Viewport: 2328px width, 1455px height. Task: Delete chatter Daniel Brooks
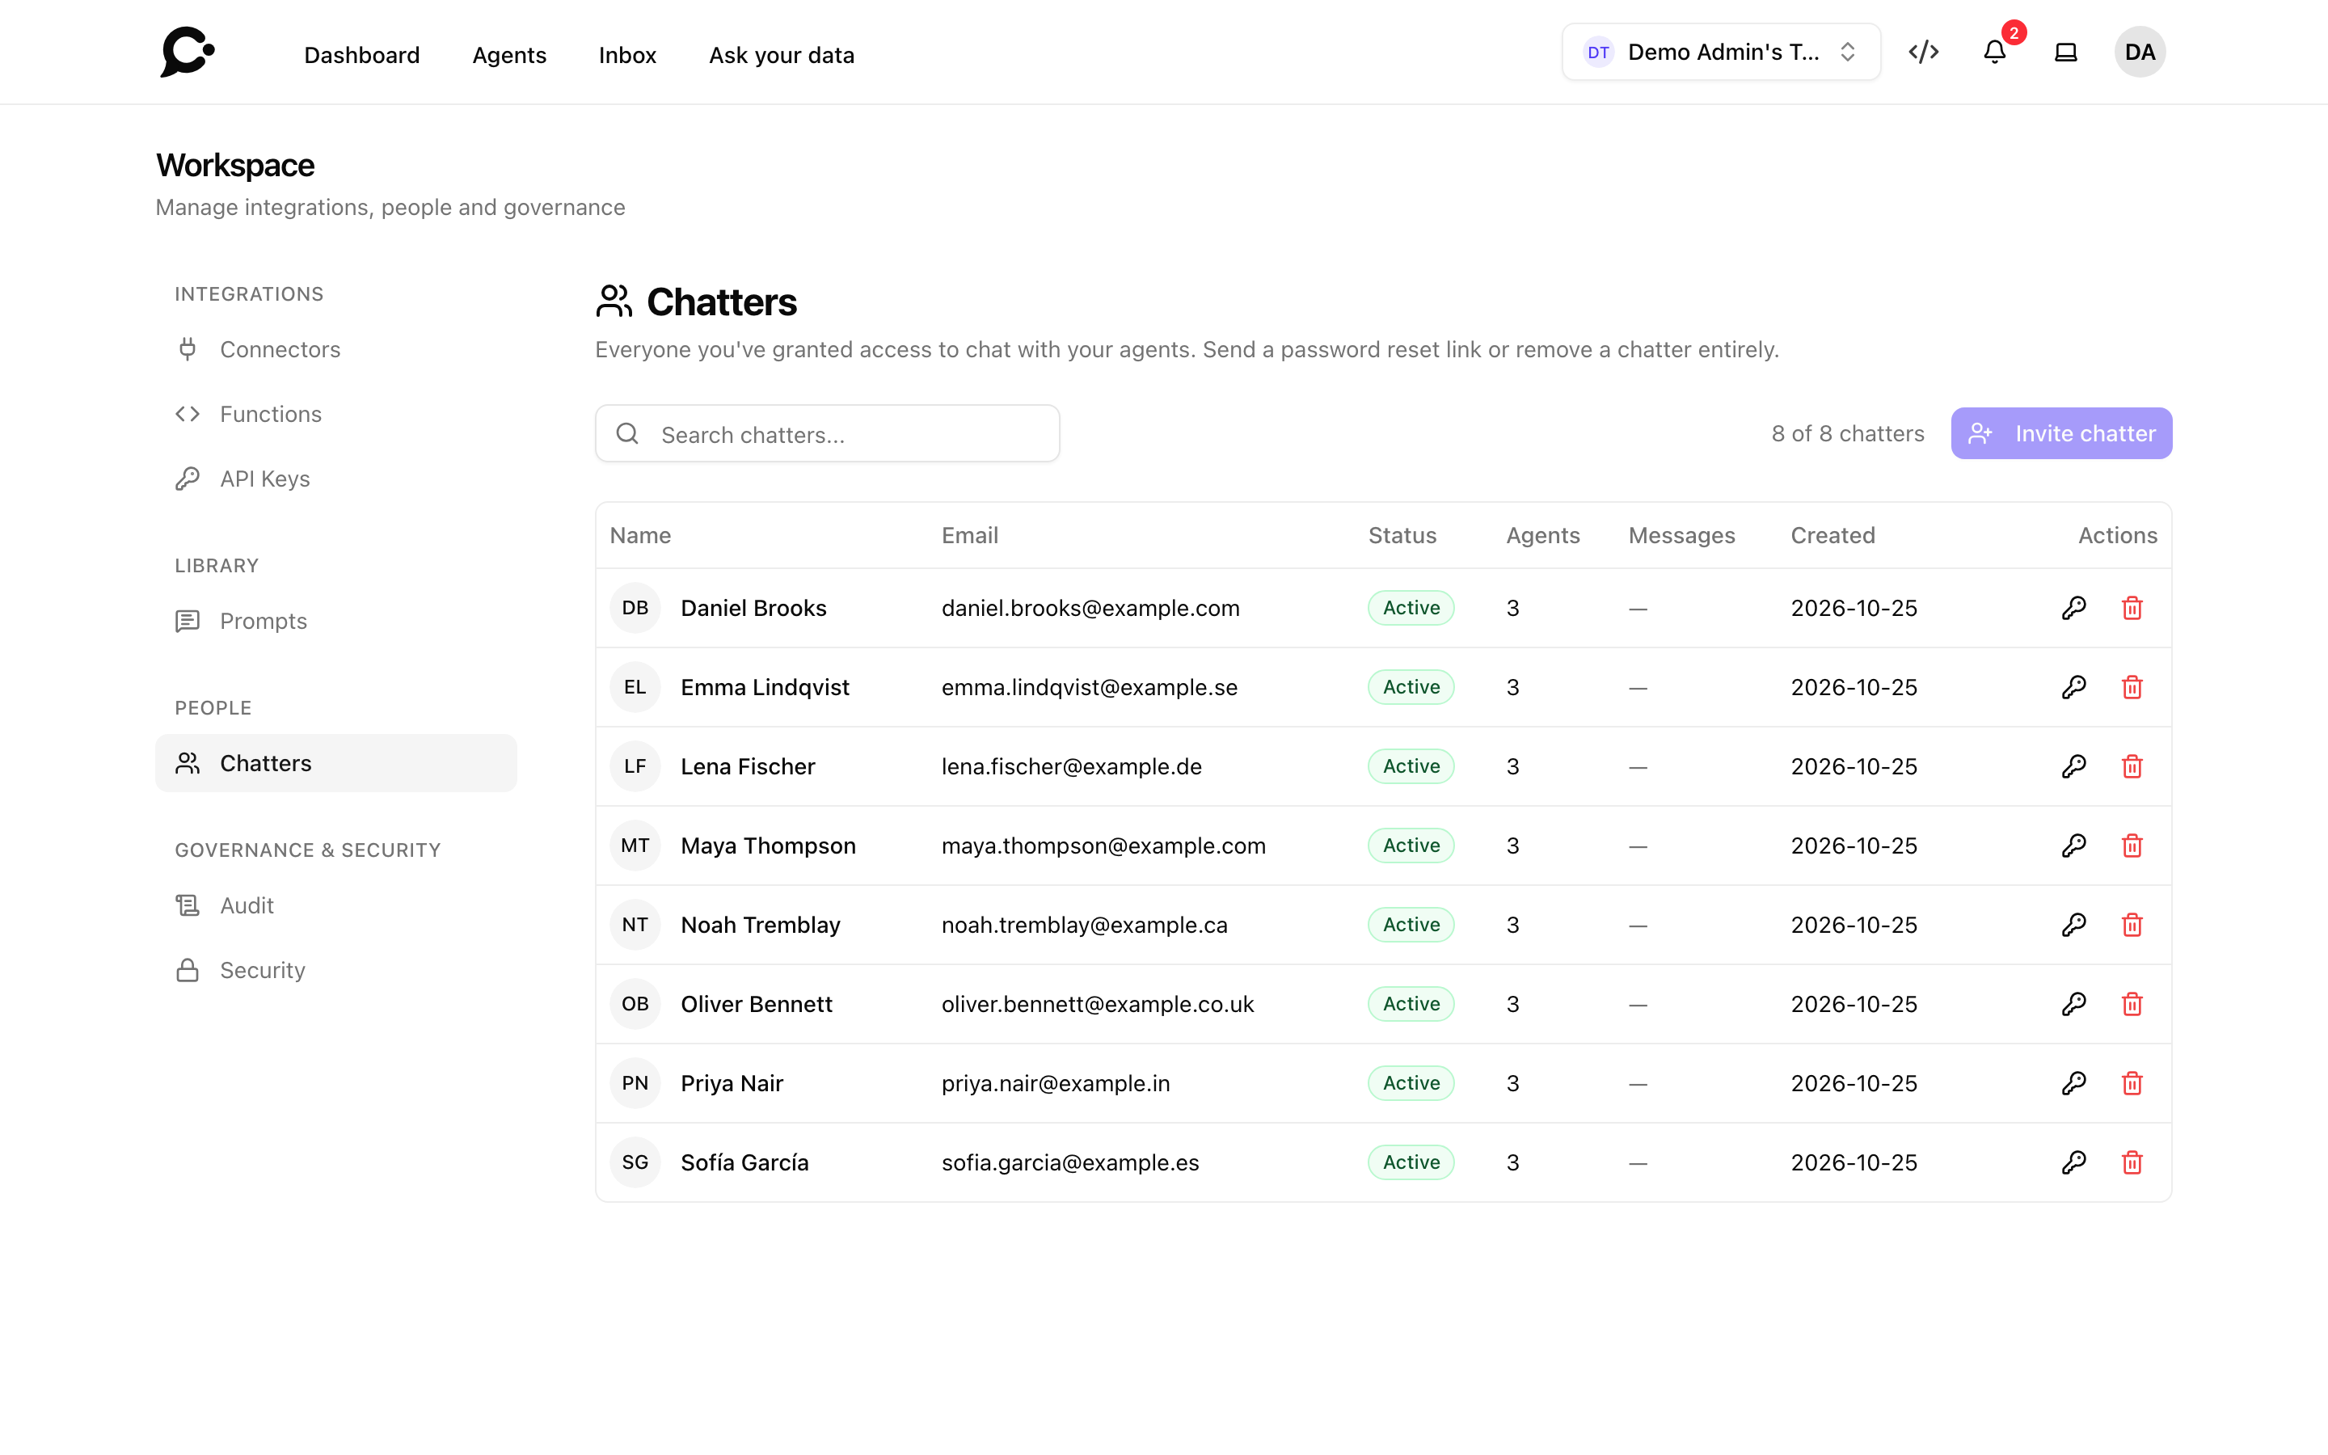(x=2132, y=608)
